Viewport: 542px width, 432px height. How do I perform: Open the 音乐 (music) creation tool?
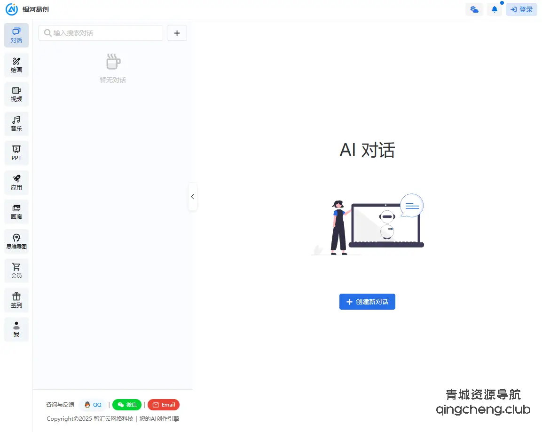16,123
